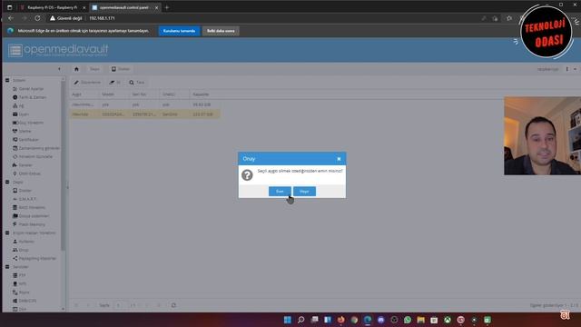Image resolution: width=581 pixels, height=327 pixels.
Task: Click the Sil wipe toolbar button
Action: (115, 83)
